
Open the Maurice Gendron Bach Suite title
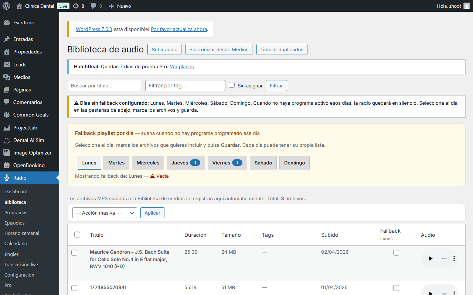130,259
